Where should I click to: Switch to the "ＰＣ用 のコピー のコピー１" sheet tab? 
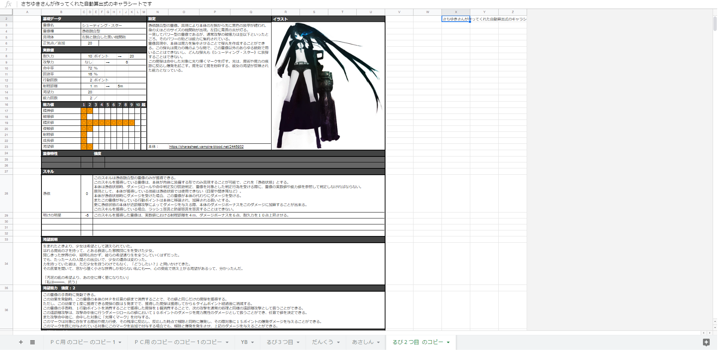coord(83,342)
